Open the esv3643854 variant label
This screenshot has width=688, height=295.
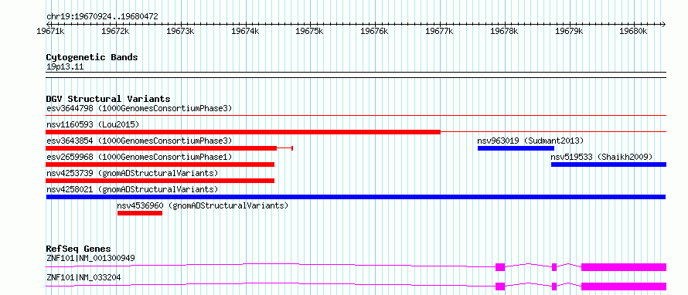click(x=139, y=141)
